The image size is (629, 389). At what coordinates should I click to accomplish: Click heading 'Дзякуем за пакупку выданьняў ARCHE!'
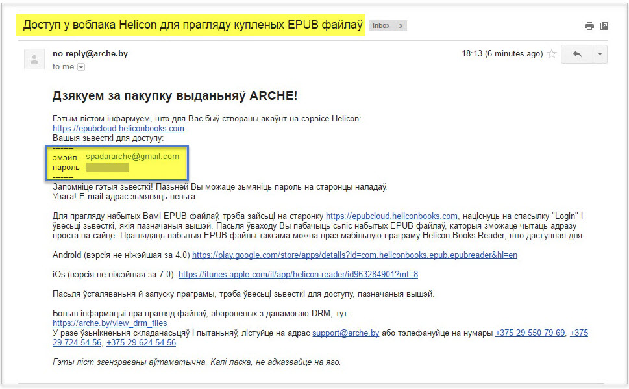(175, 96)
